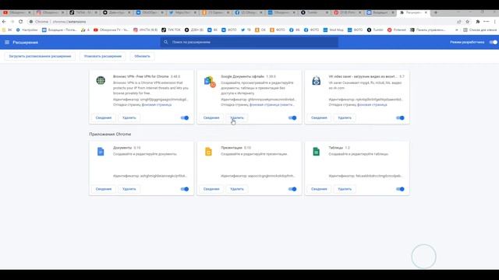Open the Pinterest bookmark
The width and height of the screenshot is (499, 280).
click(397, 30)
